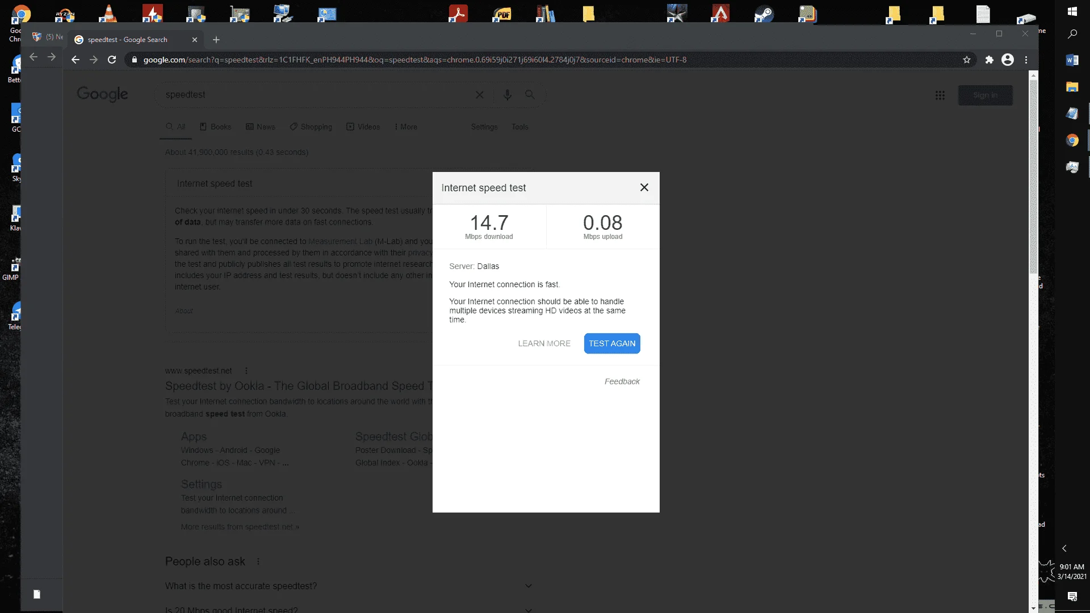1090x613 pixels.
Task: Open options dots beside www.speedtest.net
Action: pyautogui.click(x=246, y=371)
